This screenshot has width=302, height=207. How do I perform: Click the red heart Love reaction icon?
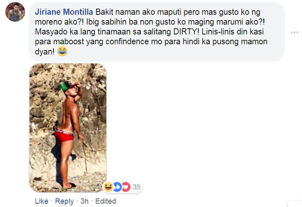click(x=126, y=187)
